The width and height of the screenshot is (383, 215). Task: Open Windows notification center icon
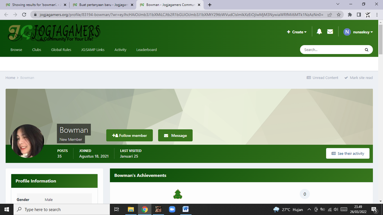[x=374, y=209]
